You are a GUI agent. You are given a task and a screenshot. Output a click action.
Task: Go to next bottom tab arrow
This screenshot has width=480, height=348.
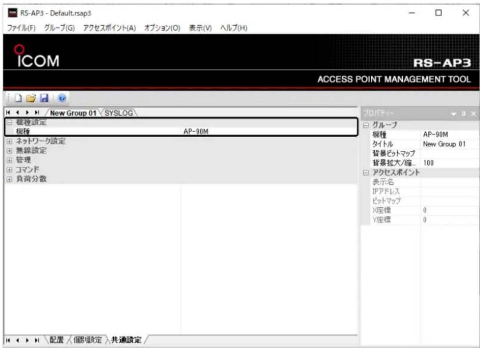point(27,340)
